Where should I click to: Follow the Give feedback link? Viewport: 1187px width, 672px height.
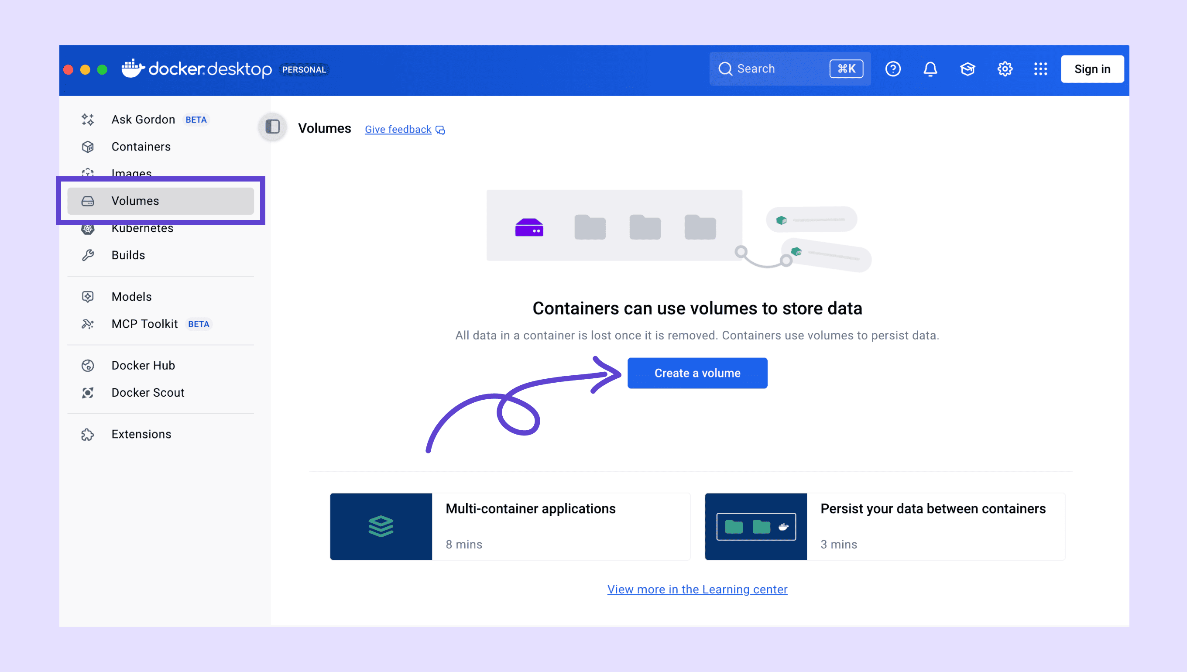pos(398,130)
